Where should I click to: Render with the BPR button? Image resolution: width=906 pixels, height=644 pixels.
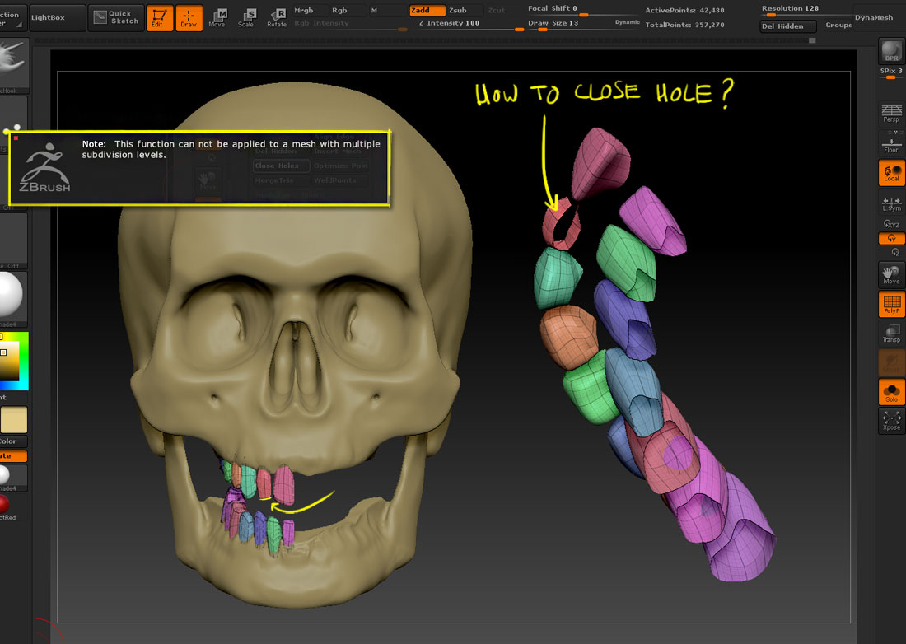[x=891, y=51]
